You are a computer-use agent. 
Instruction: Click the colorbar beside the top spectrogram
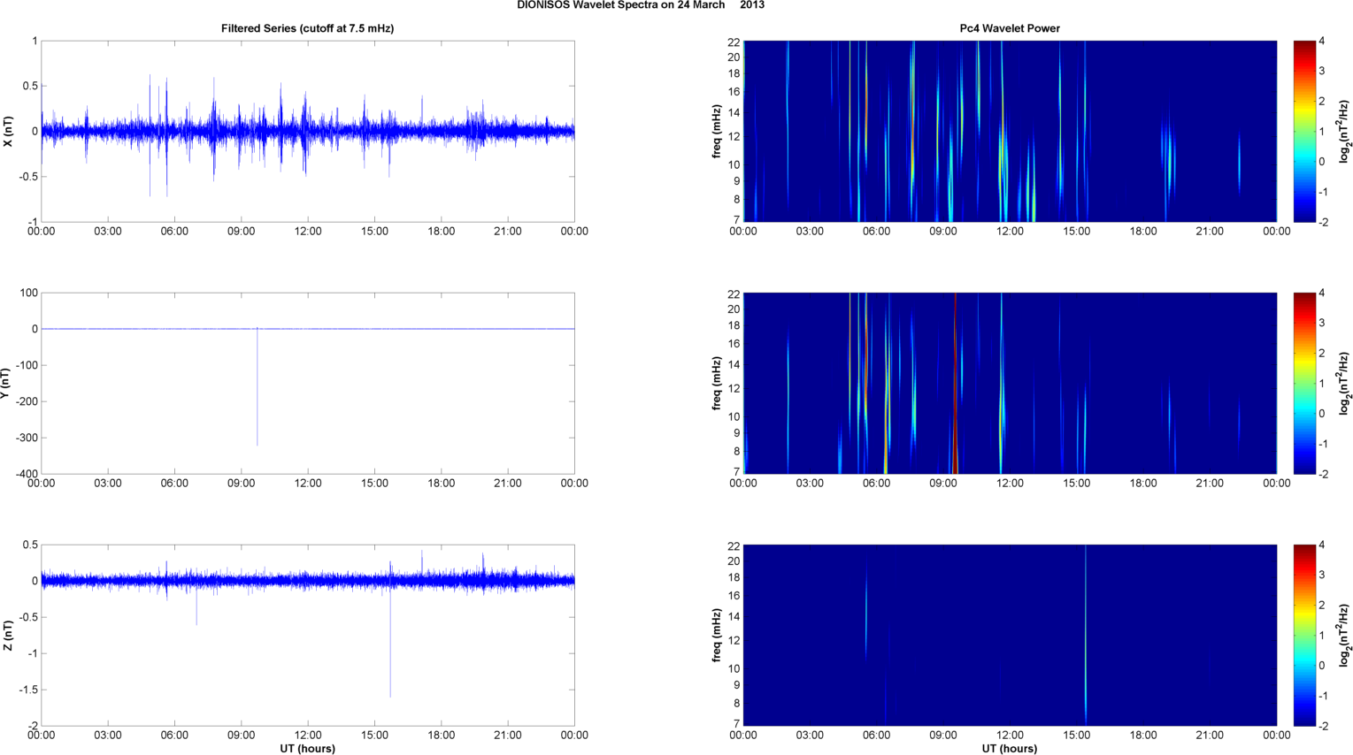point(1304,131)
